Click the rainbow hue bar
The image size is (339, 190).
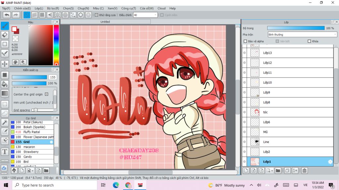(x=56, y=45)
